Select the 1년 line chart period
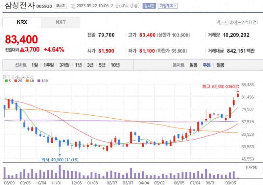The height and width of the screenshot is (185, 263). [x=78, y=65]
